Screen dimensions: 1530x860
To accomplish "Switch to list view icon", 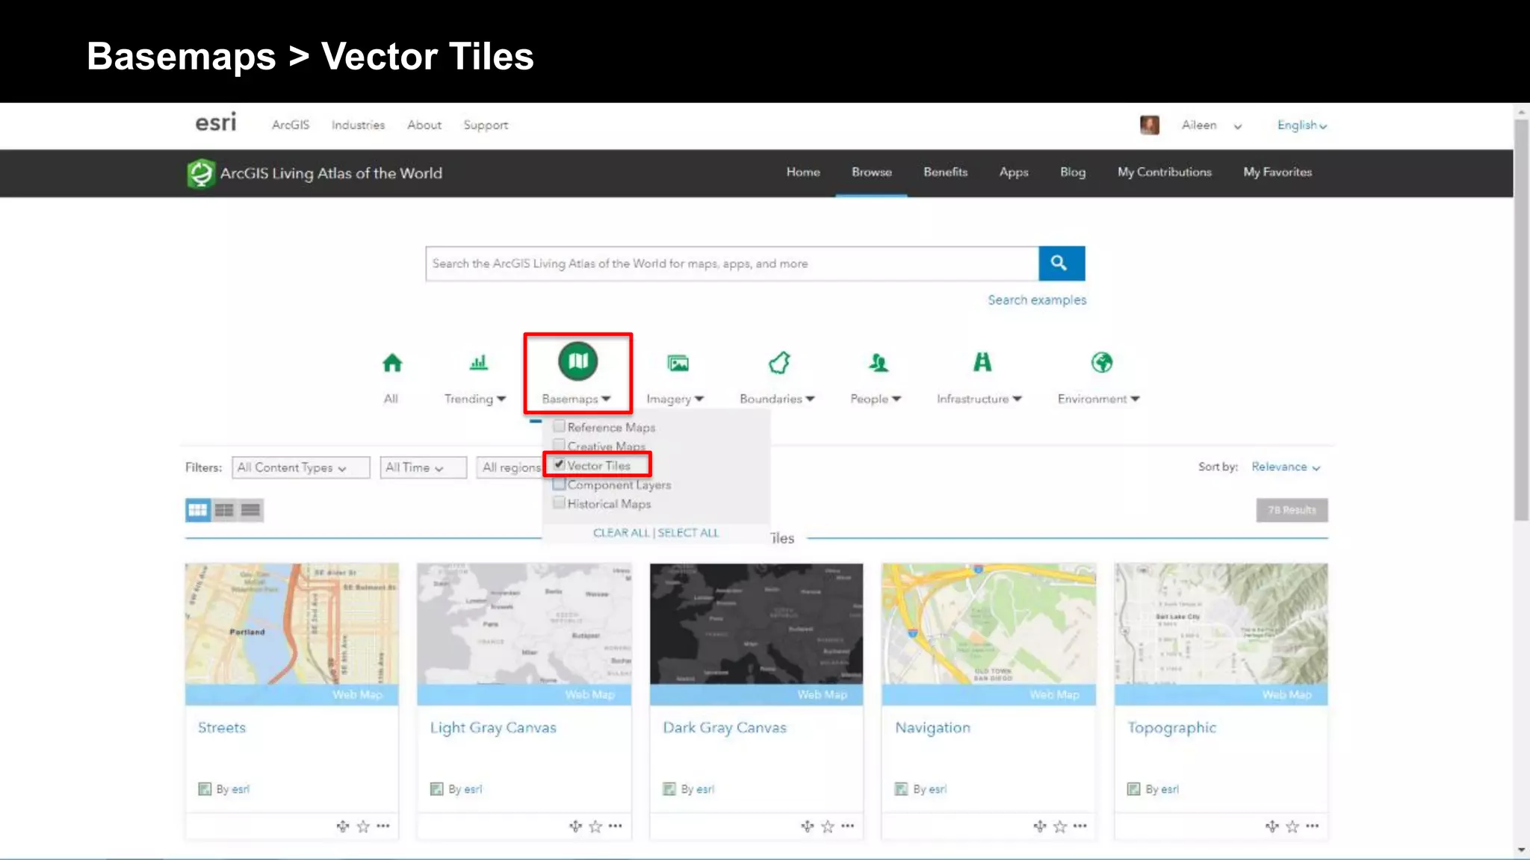I will click(250, 510).
